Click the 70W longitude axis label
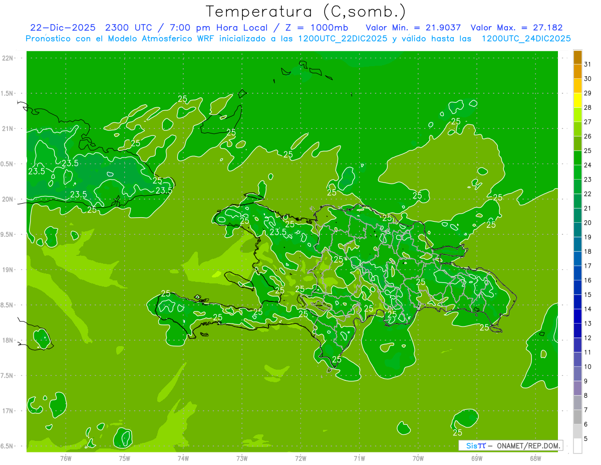The image size is (601, 465). point(418,458)
